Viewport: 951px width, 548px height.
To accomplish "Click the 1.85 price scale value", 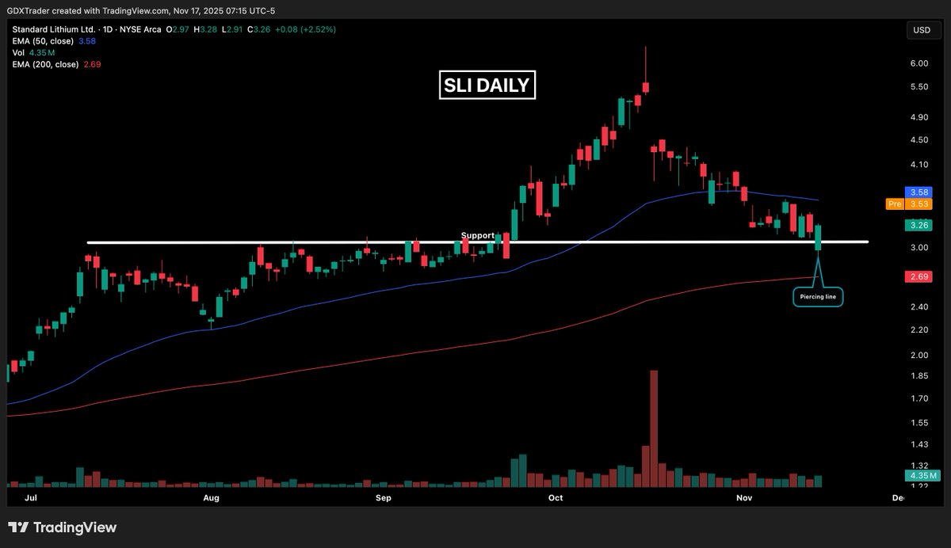I will tap(919, 376).
